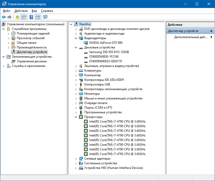
Task: Expand the Сетевые адаптеры category
Action: click(x=76, y=159)
